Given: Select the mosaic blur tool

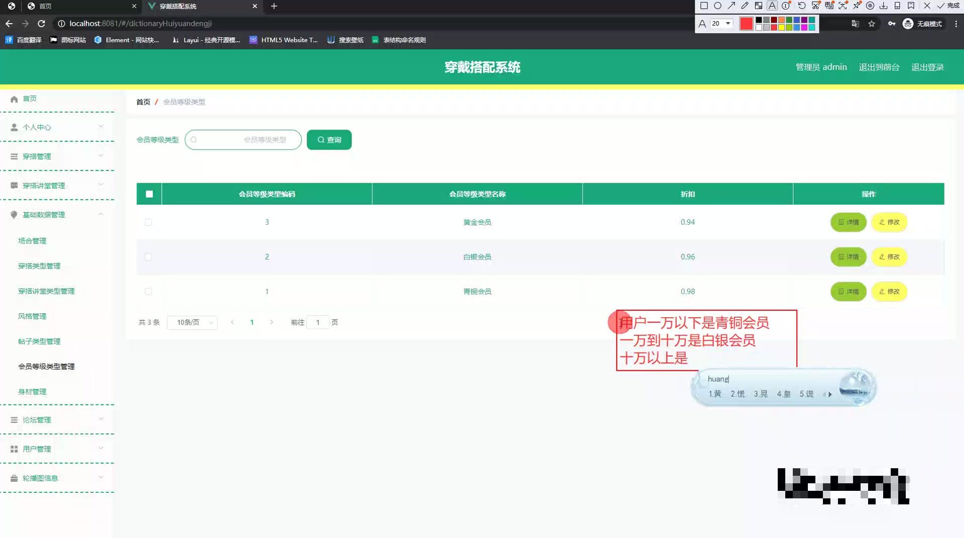Looking at the screenshot, I should click(759, 6).
